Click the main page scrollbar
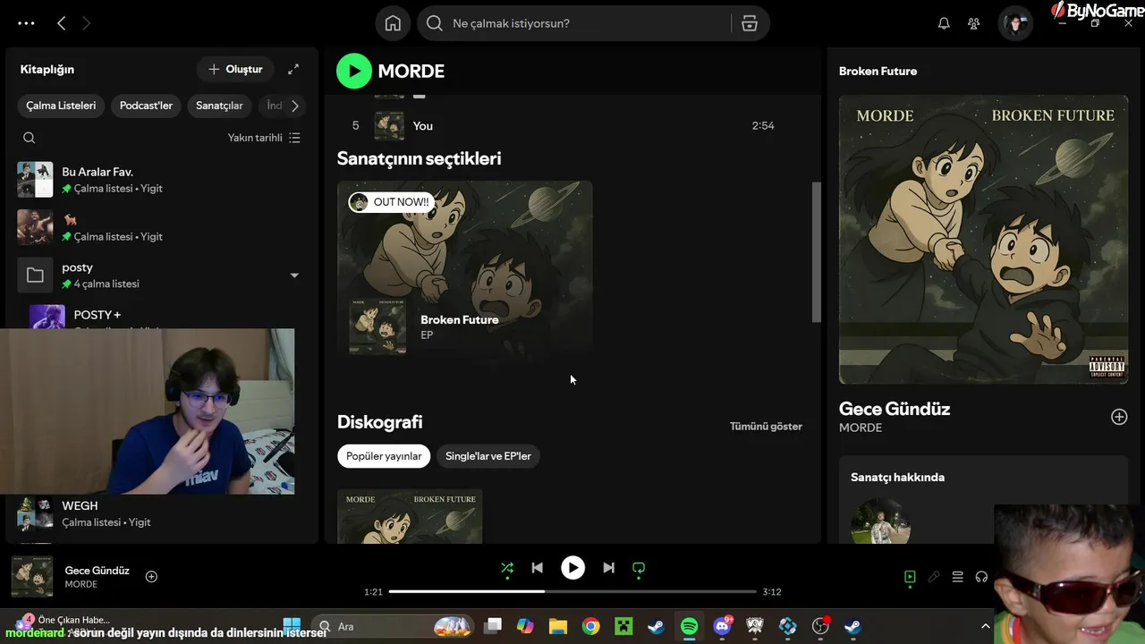1145x644 pixels. (816, 252)
